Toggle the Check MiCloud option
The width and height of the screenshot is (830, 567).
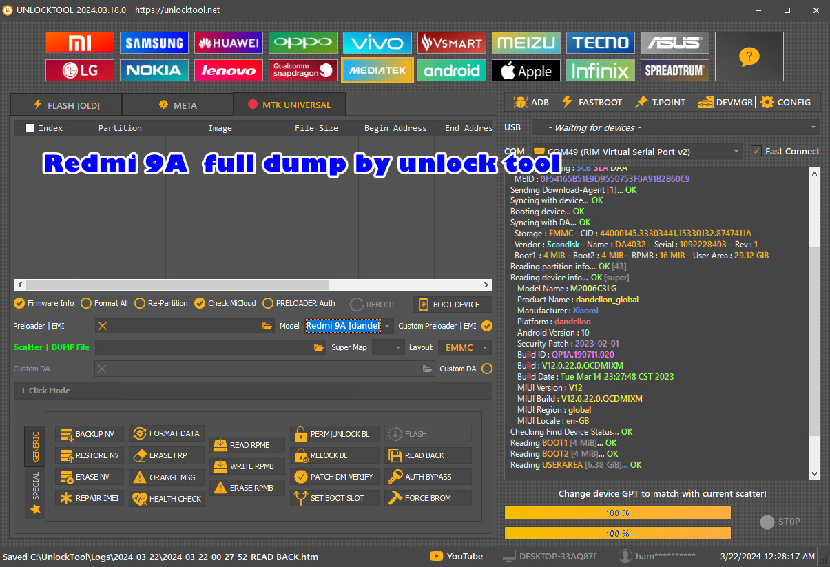click(x=225, y=303)
